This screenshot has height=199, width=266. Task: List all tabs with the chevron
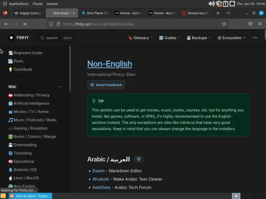click(x=228, y=13)
